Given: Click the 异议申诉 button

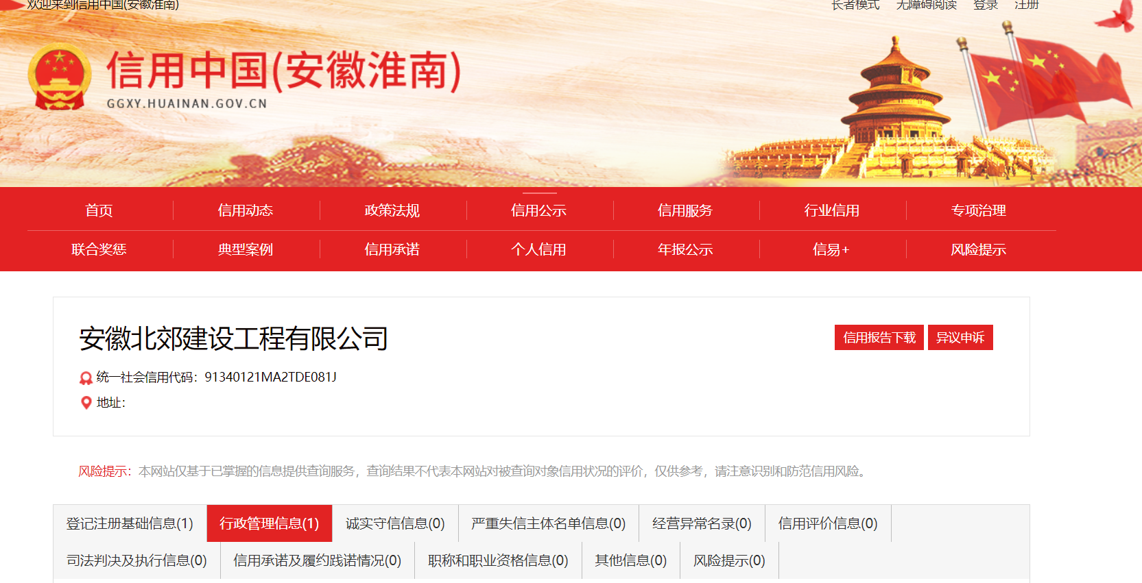Looking at the screenshot, I should pyautogui.click(x=960, y=338).
